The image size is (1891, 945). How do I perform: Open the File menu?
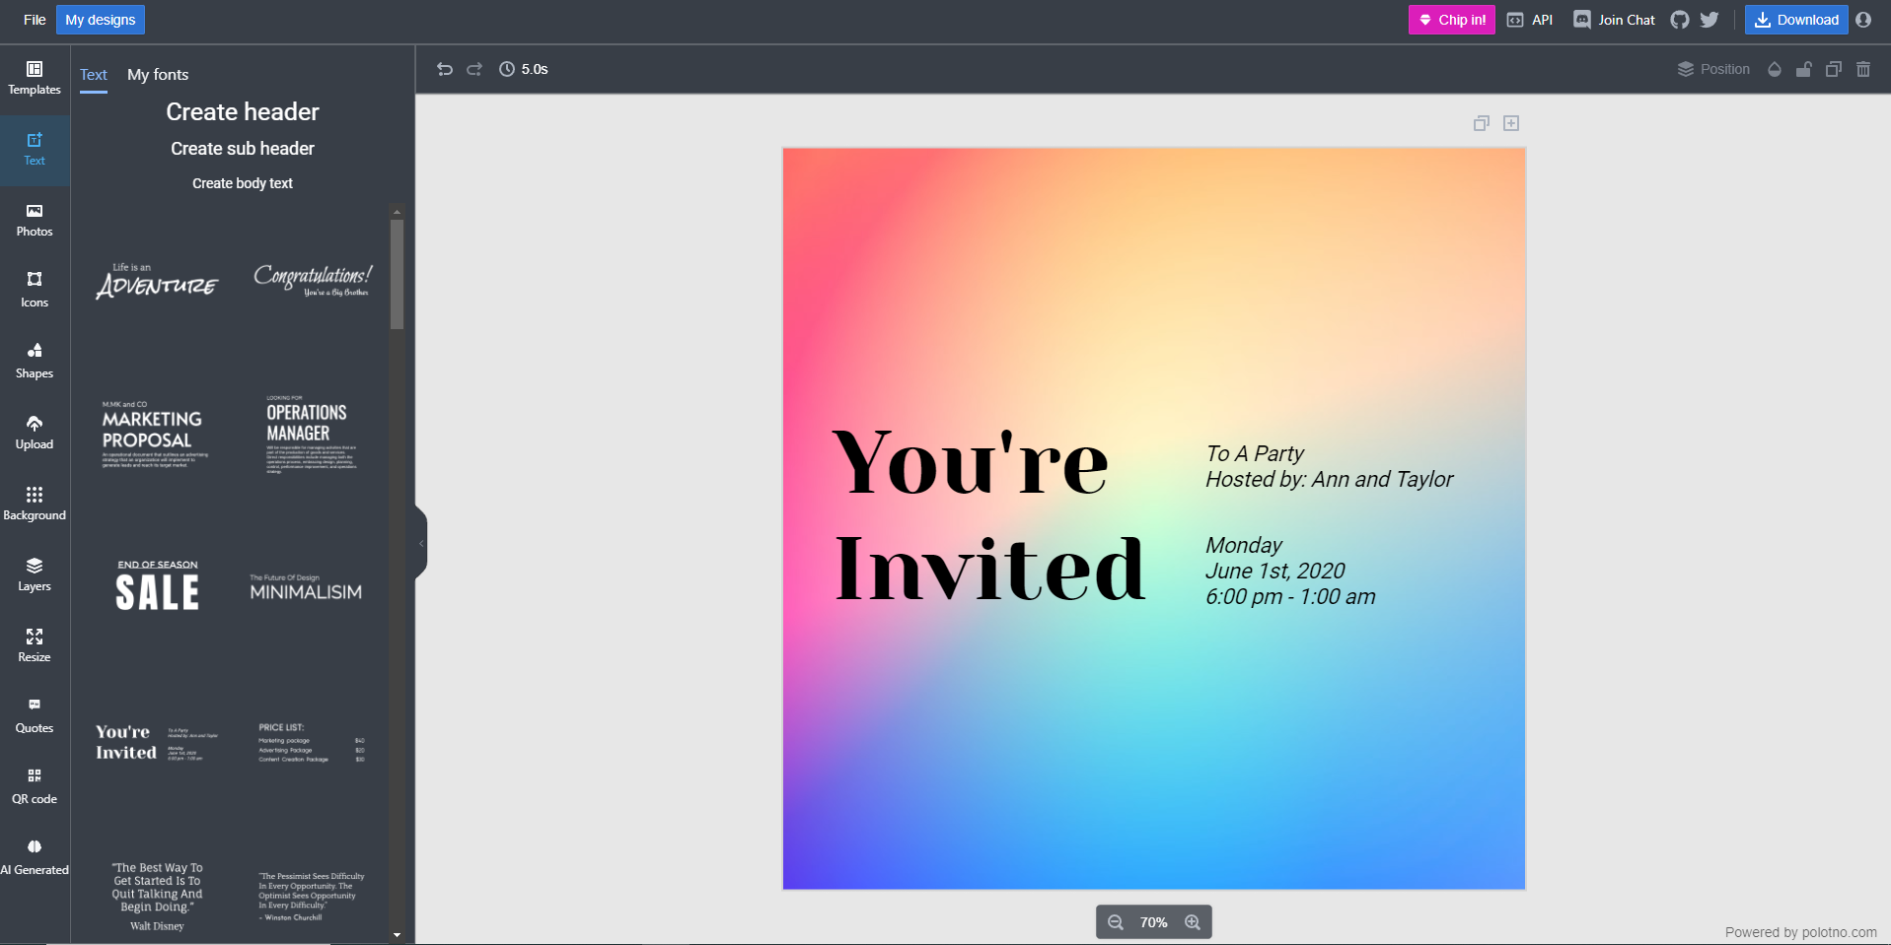35,20
